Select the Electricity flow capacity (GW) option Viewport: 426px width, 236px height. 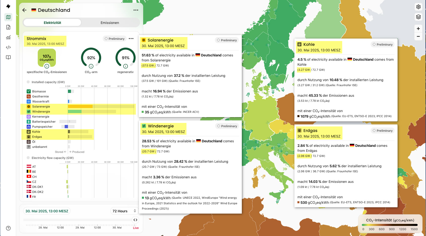point(28,158)
